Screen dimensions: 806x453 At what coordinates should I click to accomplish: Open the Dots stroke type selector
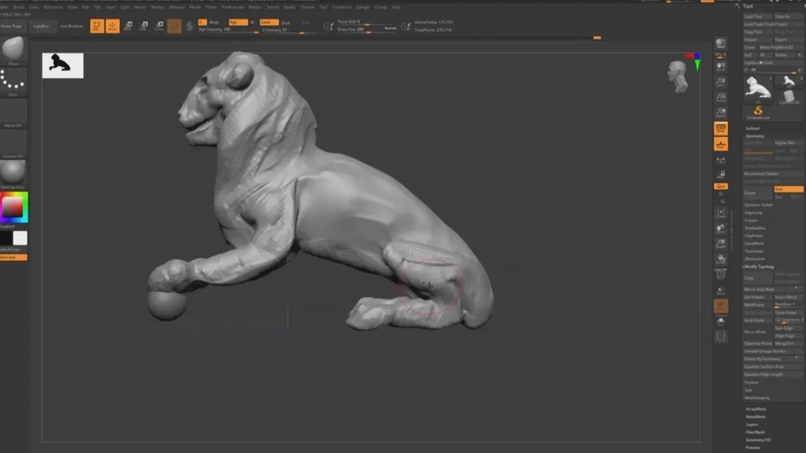[x=13, y=82]
